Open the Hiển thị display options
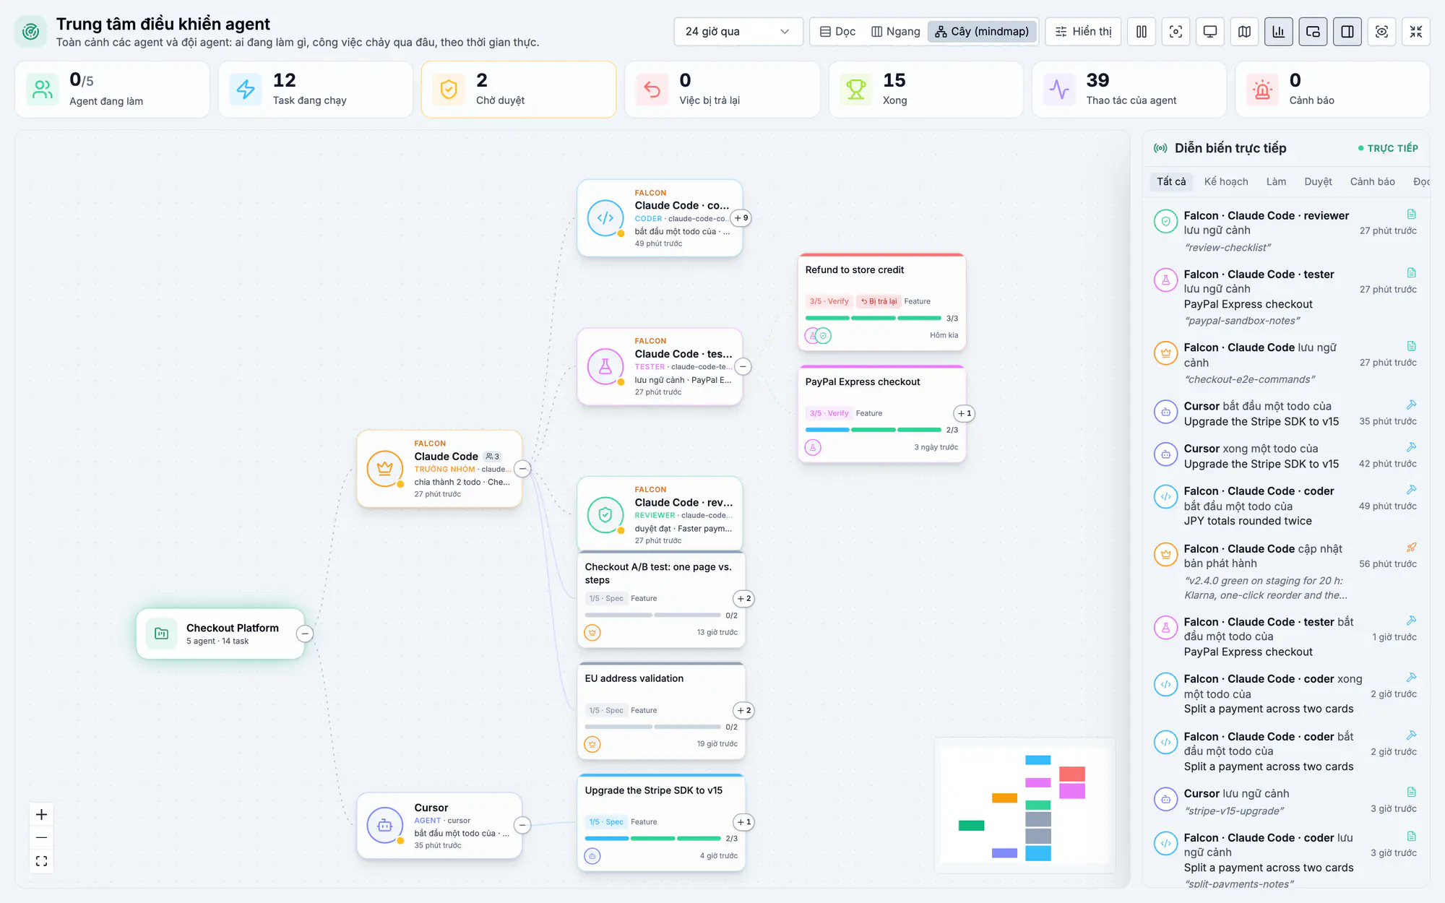 (1083, 32)
